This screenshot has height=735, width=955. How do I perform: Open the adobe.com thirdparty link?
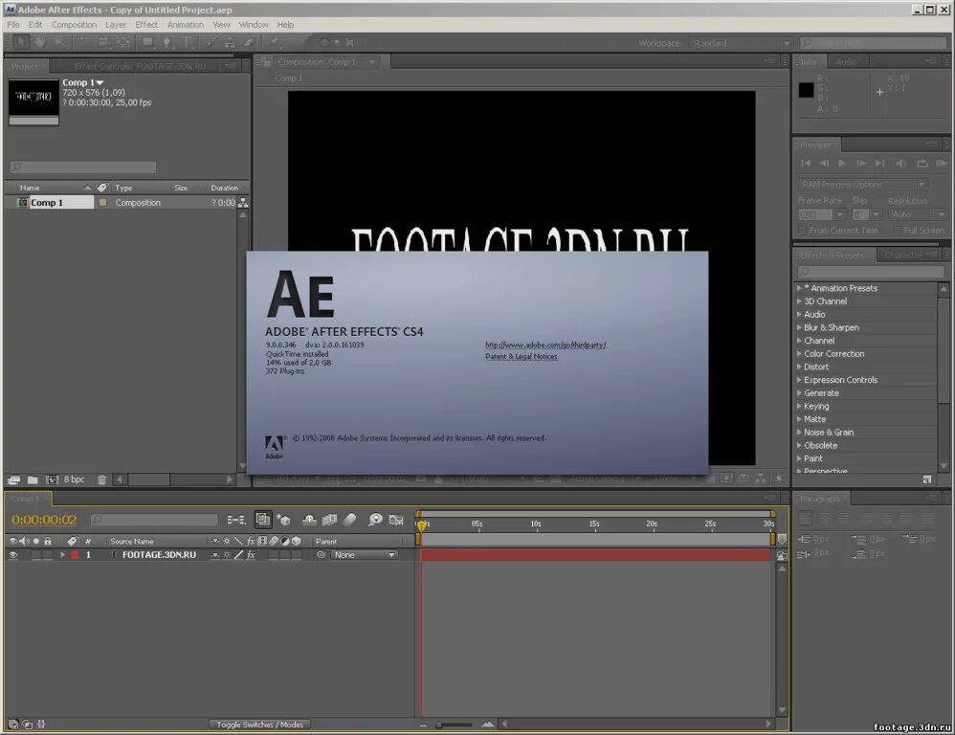tap(545, 345)
